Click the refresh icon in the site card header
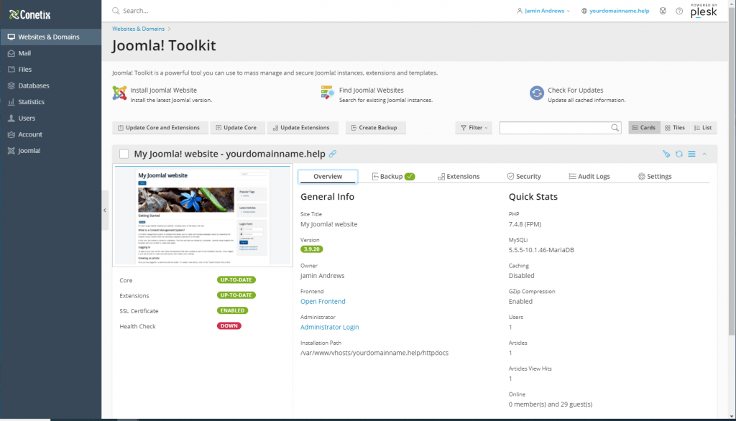The width and height of the screenshot is (736, 421). pos(678,154)
